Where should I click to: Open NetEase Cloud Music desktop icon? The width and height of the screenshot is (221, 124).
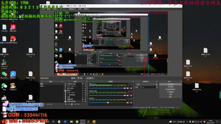point(13,27)
